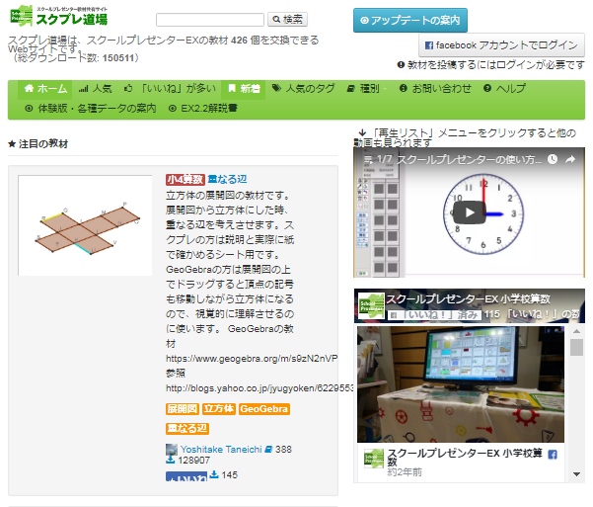Select 新着 menu item
Viewport: 593px width, 507px height.
(x=244, y=89)
